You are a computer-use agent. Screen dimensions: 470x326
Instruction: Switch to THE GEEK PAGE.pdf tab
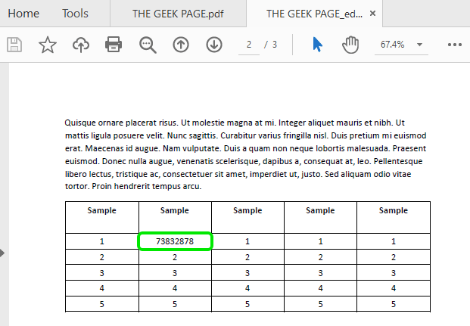178,14
